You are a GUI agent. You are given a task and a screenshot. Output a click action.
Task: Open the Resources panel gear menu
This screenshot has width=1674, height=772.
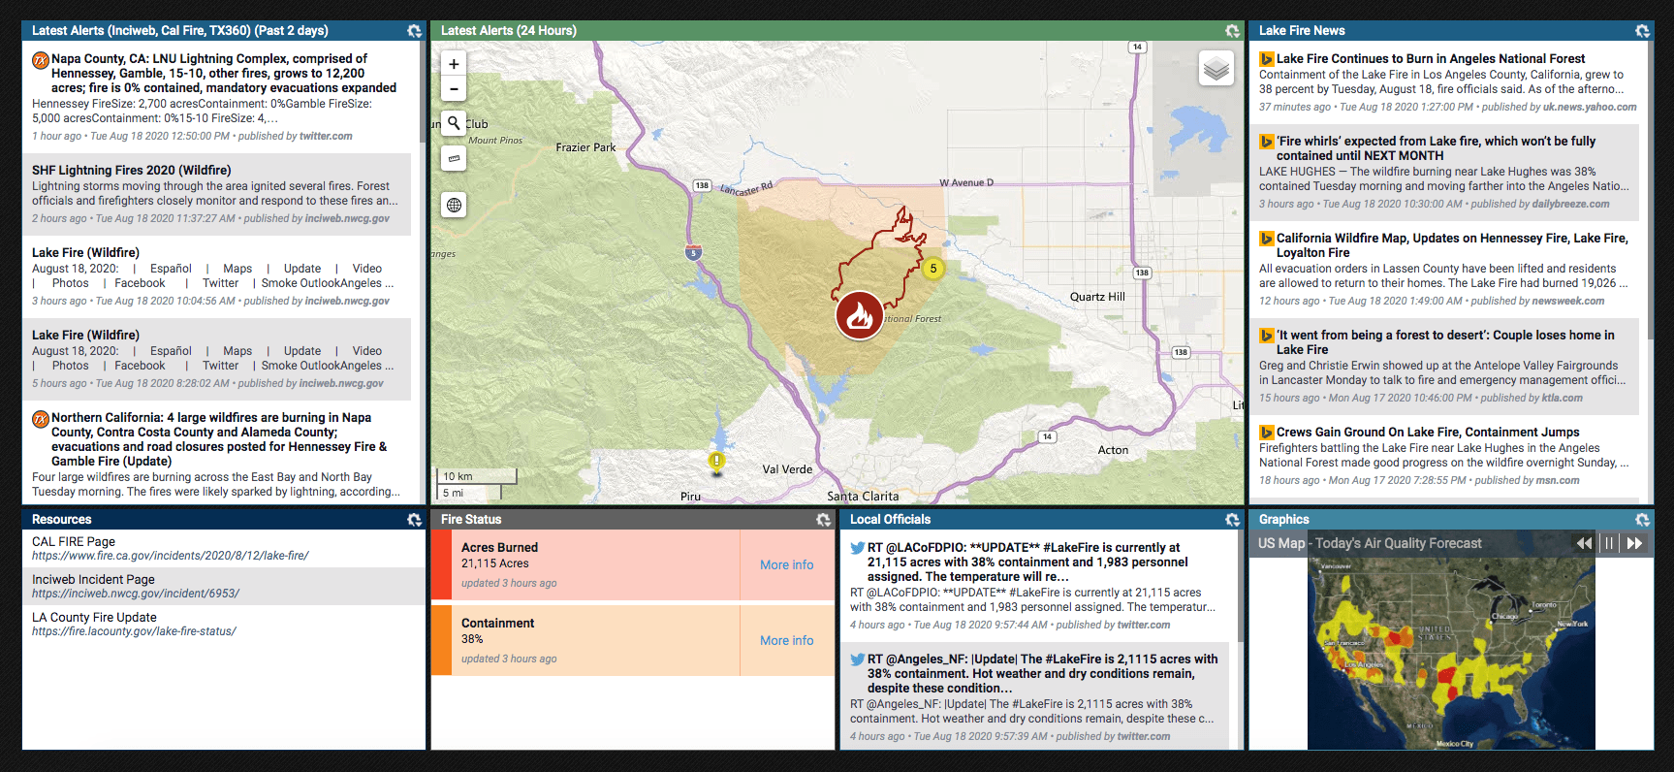[x=414, y=520]
